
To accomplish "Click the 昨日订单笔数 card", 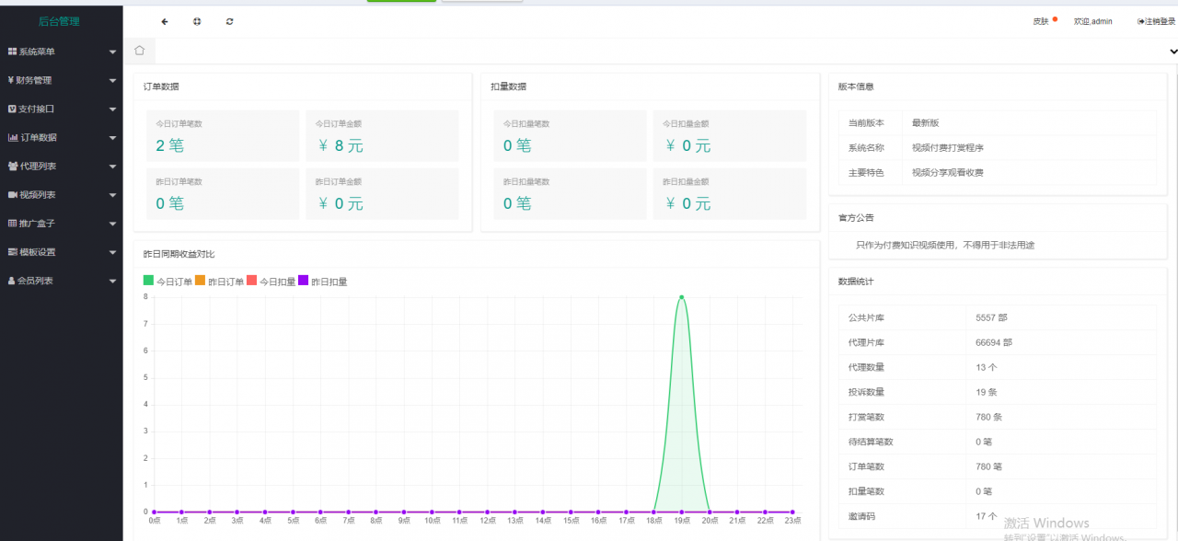I will coord(223,194).
